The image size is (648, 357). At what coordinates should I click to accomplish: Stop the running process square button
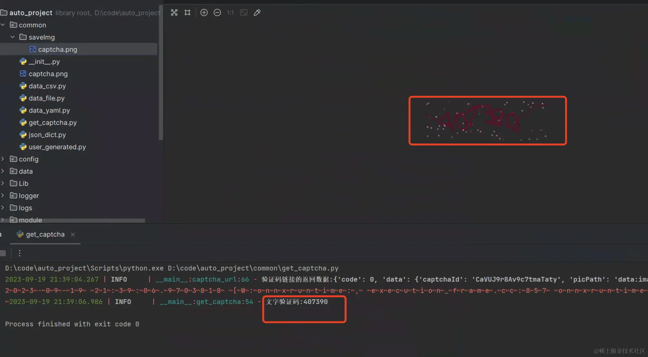coord(3,253)
